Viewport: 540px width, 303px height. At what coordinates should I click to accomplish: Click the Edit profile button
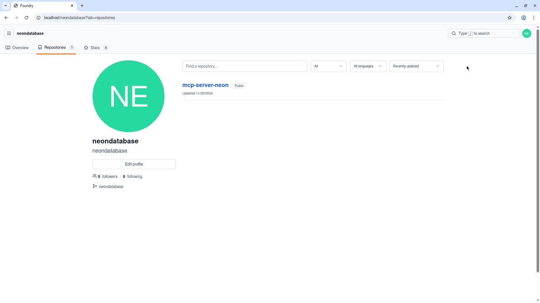134,164
